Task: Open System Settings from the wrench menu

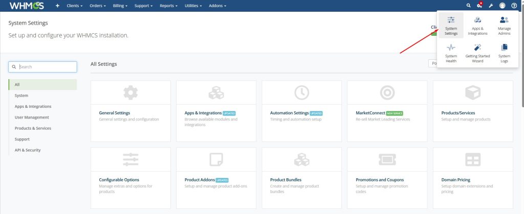Action: pyautogui.click(x=451, y=26)
